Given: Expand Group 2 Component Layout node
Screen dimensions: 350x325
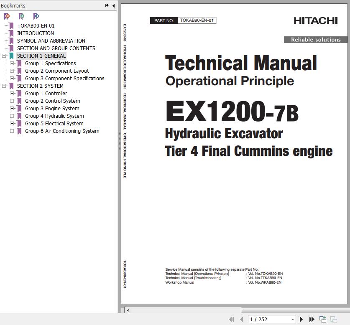Looking at the screenshot, I should pyautogui.click(x=12, y=71).
